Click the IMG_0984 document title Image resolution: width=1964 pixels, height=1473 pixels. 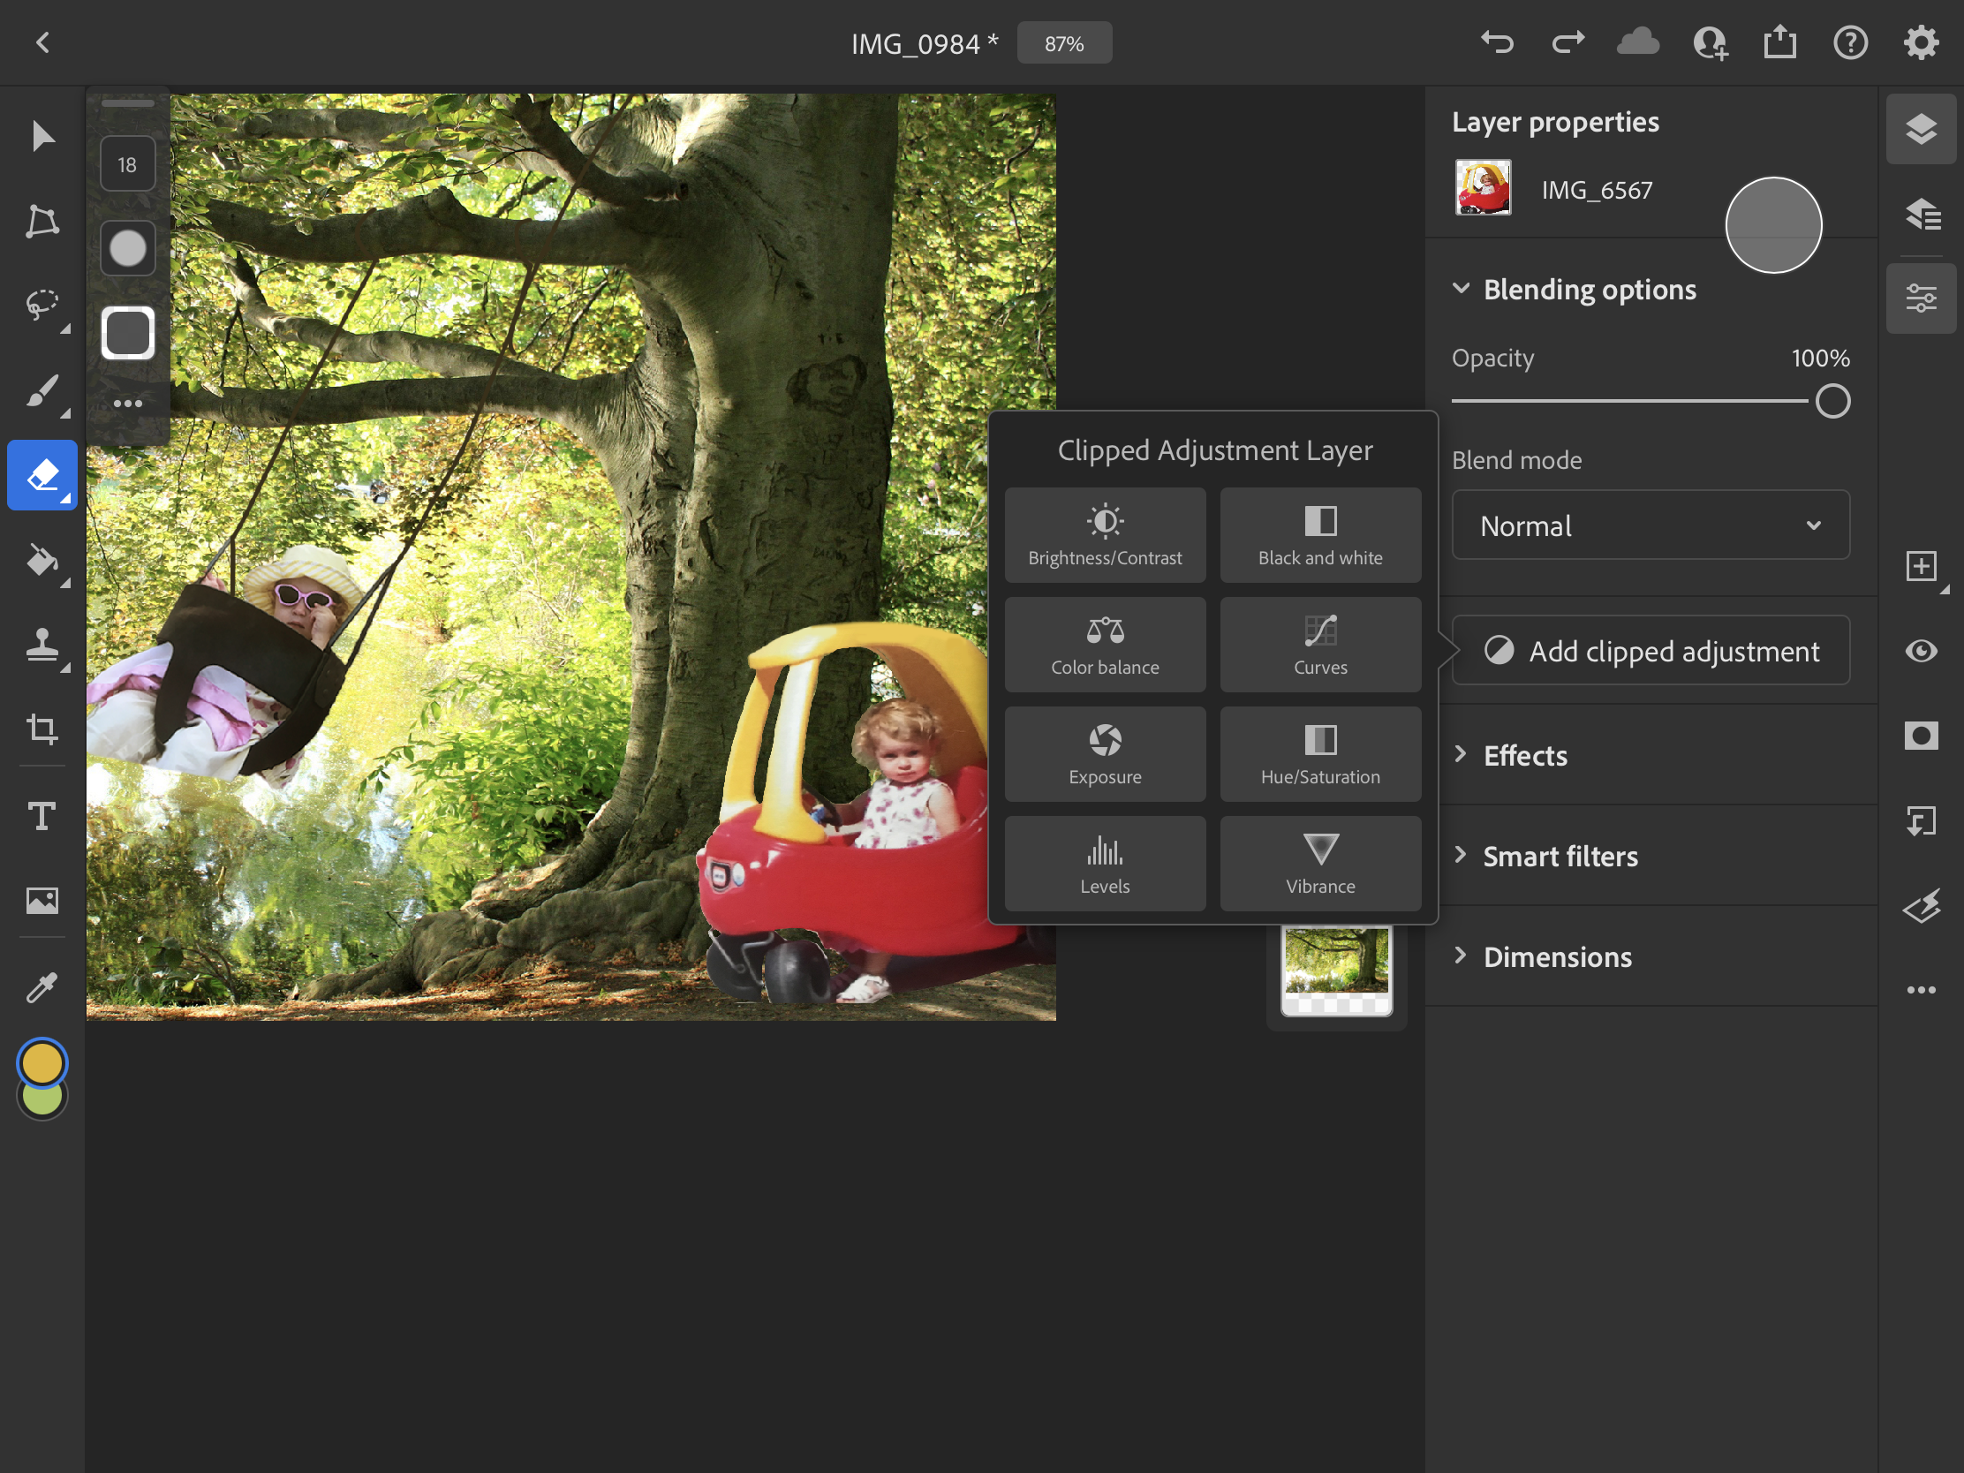(x=925, y=43)
